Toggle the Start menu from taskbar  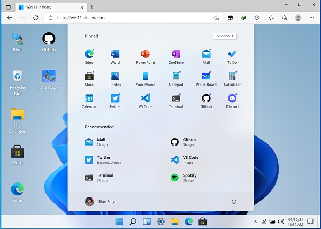coord(118,221)
